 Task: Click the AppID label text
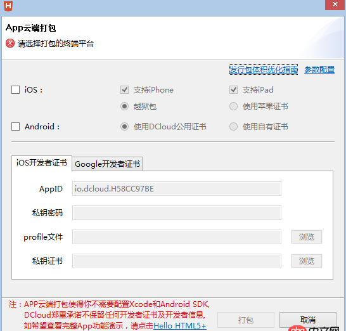click(51, 189)
